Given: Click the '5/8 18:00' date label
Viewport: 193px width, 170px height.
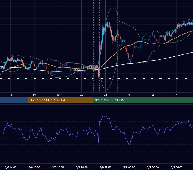Looking at the screenshot, I should [x=58, y=167].
